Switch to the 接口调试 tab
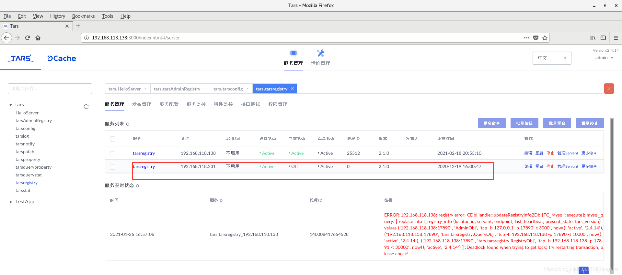Screen dimensions: 622x275 tap(250, 104)
